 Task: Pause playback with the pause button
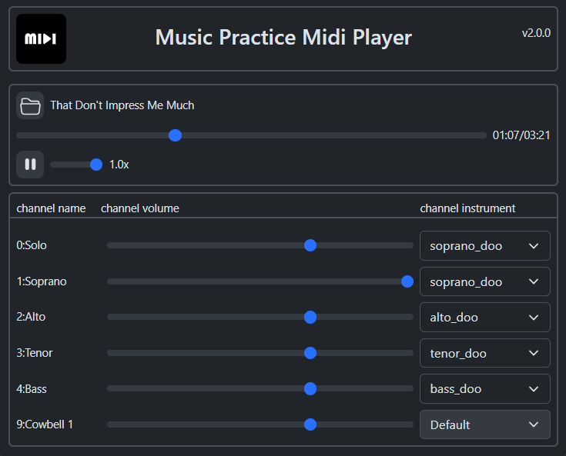[x=30, y=165]
